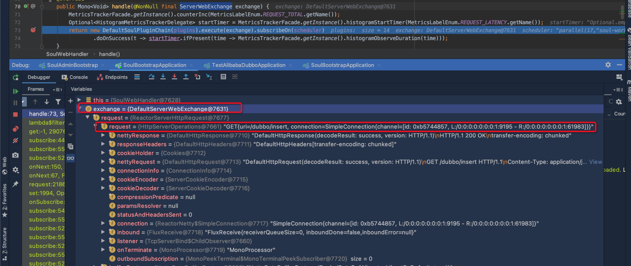Toggle the line 73 breakpoint in the gutter
The image size is (631, 266).
coord(33,30)
